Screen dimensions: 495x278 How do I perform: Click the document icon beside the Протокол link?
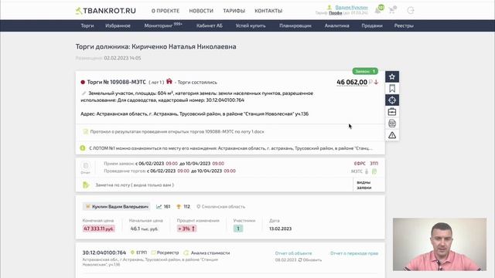pos(86,132)
